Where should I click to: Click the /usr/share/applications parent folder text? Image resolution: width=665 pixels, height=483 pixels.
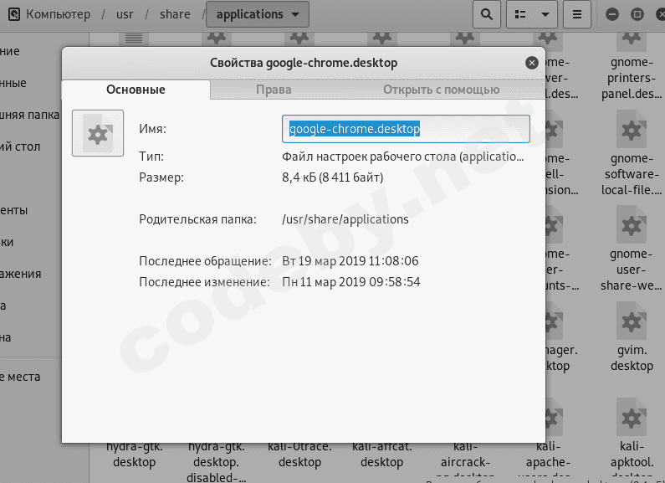[x=345, y=219]
